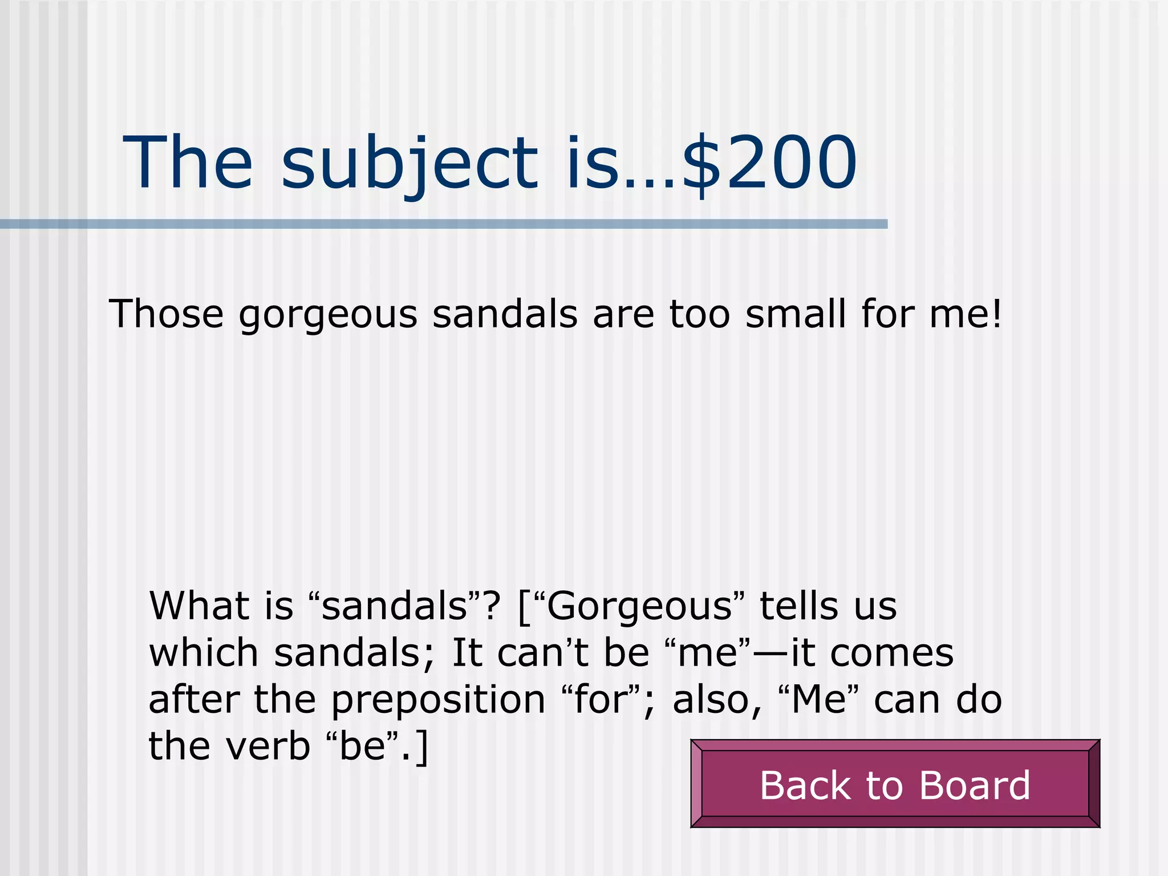The width and height of the screenshot is (1168, 876).
Task: Select the slide title 'The subject is…$200'
Action: [490, 163]
